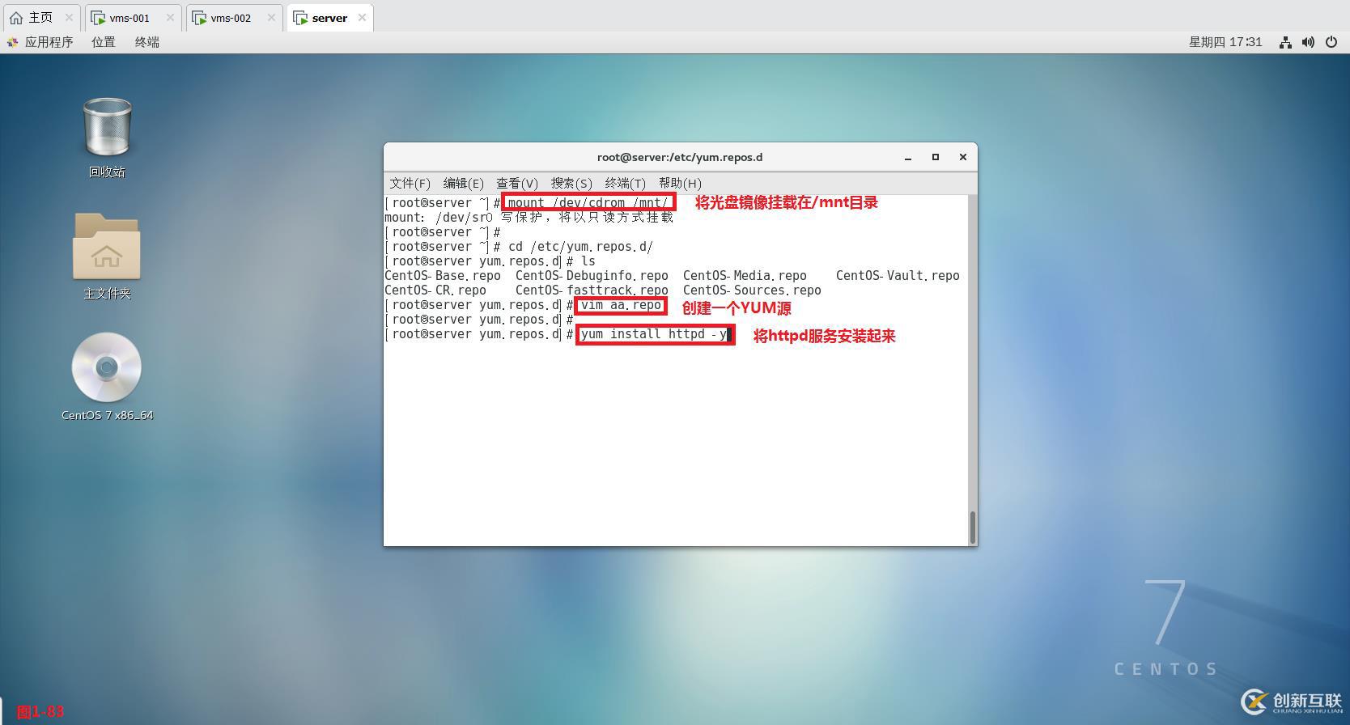Open the 回收站 trash icon on desktop
The image size is (1350, 725).
click(107, 127)
